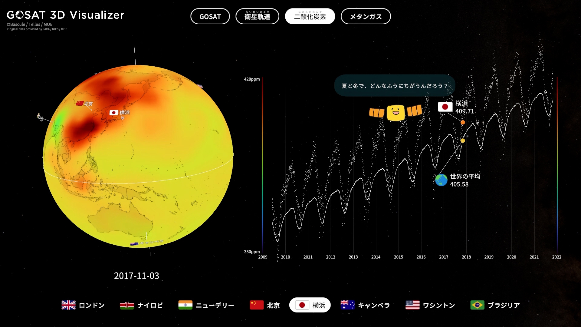The height and width of the screenshot is (327, 581).
Task: Click the satellite model beside the globe
Action: [x=40, y=117]
